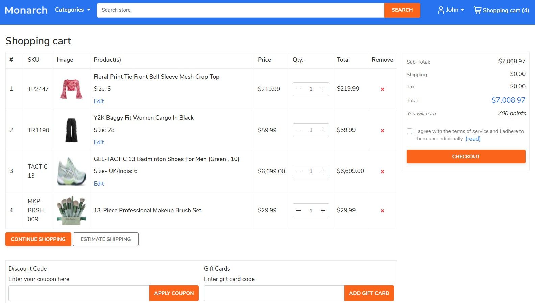Screen dimensions: 535x303
Task: Decrease quantity of Floral Print Crop Top
Action: (298, 89)
